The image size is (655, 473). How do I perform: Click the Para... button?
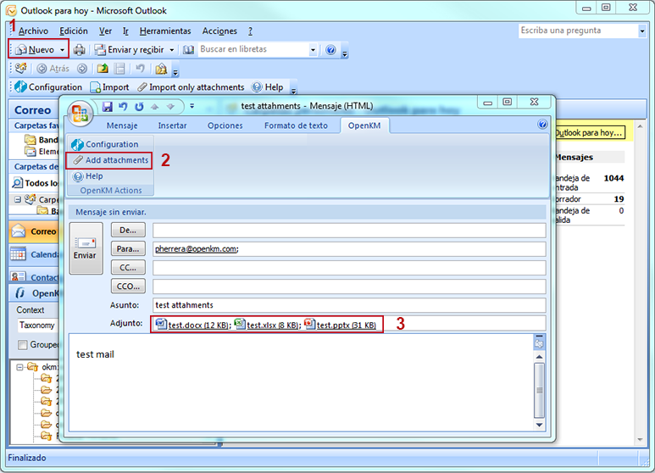point(128,249)
